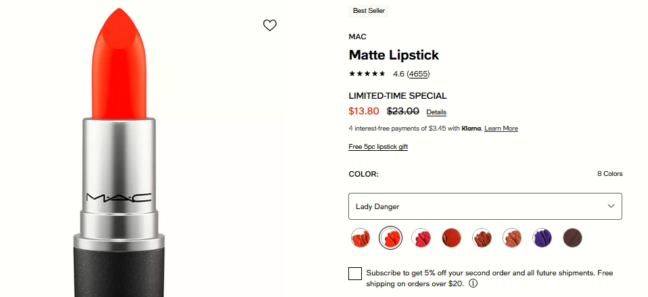This screenshot has width=648, height=297.
Task: Click the dropdown chevron arrow
Action: point(611,206)
